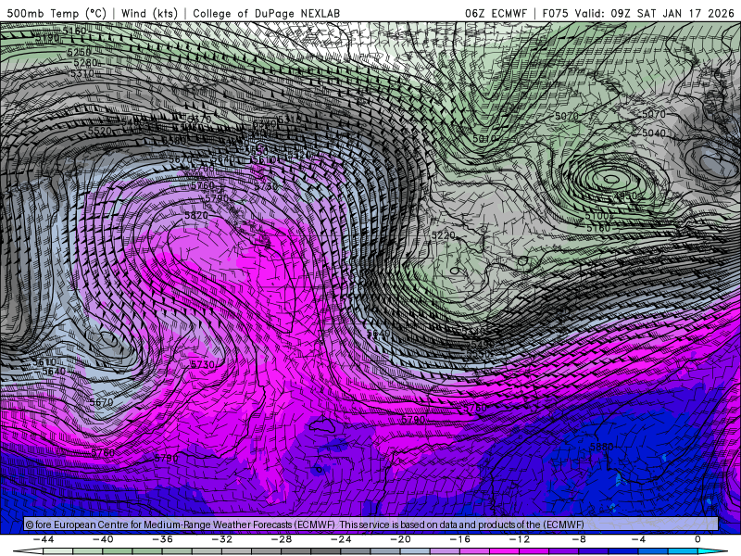
Task: Click the -36 color scale tick label
Action: 162,539
